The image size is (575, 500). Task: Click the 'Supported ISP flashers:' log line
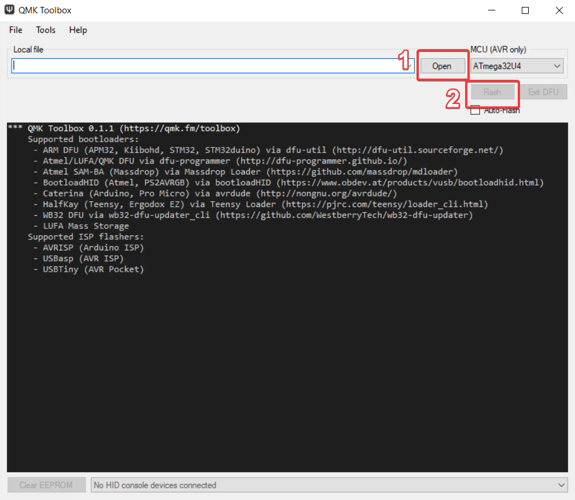tap(86, 236)
